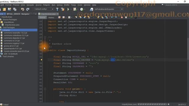The width and height of the screenshot is (189, 106).
Task: Toggle rectangular selection icon in editor toolbar
Action: tap(93, 17)
